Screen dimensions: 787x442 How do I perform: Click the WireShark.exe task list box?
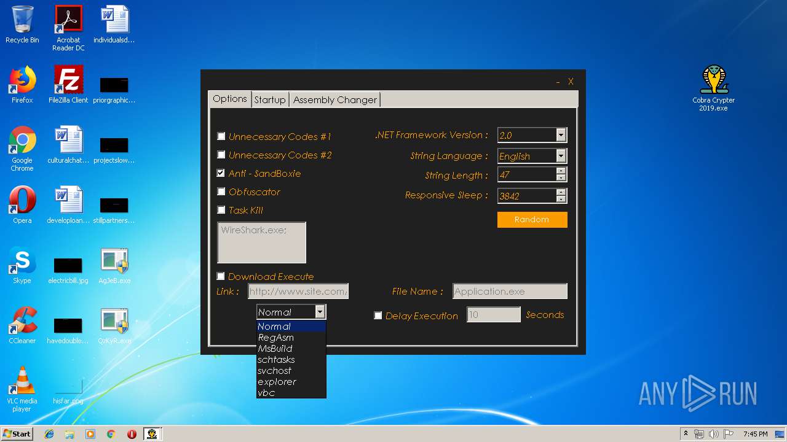tap(261, 242)
